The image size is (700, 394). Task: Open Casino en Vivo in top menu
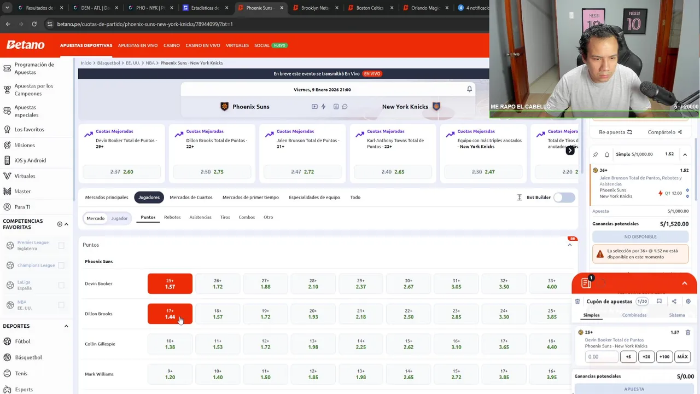pos(203,45)
